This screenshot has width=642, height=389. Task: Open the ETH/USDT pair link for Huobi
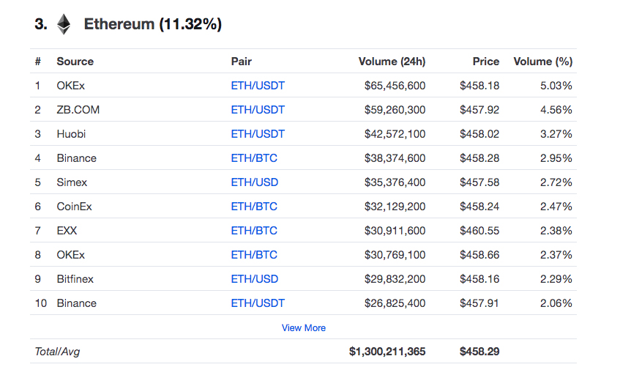coord(258,134)
